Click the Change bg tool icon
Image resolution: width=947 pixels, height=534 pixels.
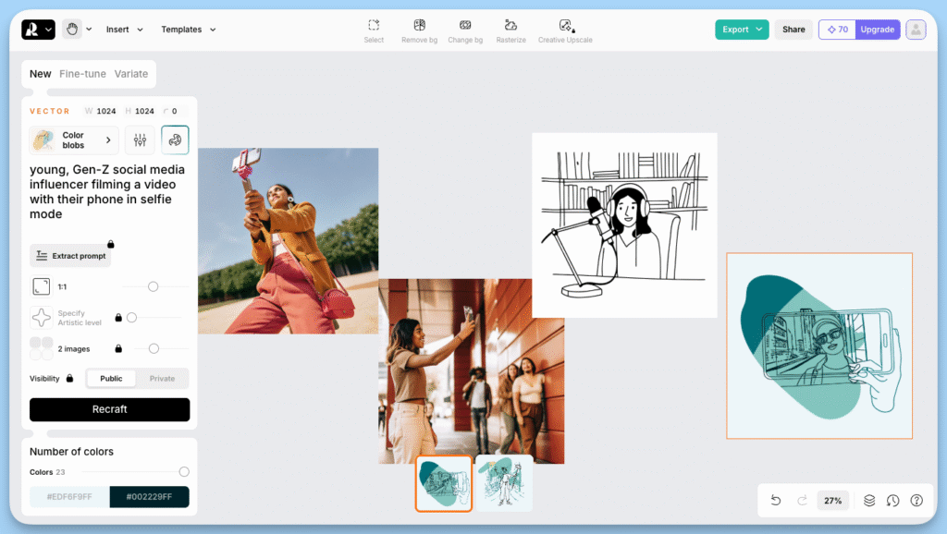point(465,25)
